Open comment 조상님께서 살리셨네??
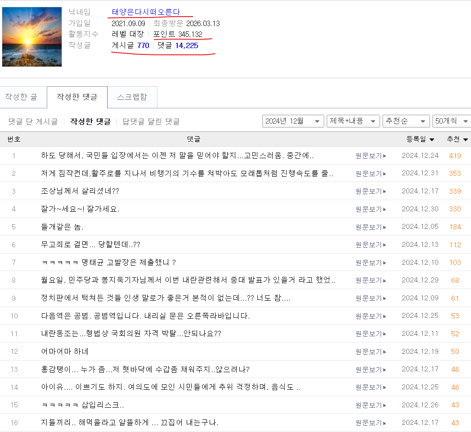The height and width of the screenshot is (432, 471). click(80, 191)
